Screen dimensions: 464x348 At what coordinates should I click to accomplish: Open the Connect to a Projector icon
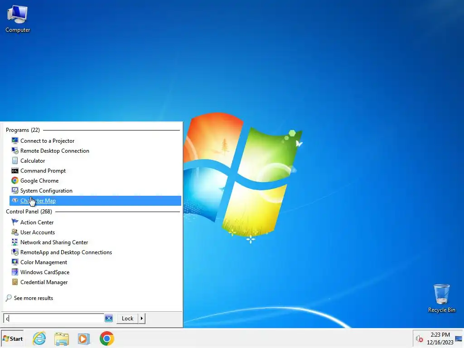click(x=15, y=140)
